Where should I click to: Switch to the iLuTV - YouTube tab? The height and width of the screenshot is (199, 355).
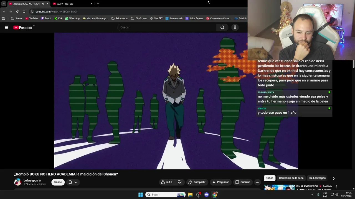point(72,4)
